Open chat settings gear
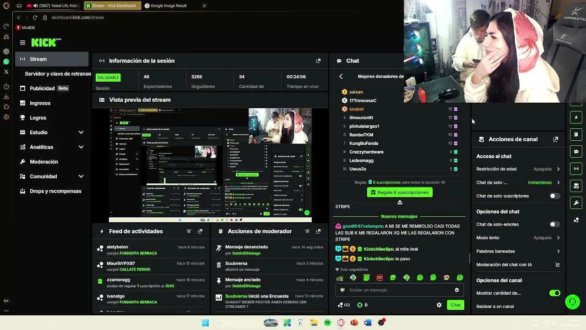Viewport: 586px width, 330px height. (439, 305)
